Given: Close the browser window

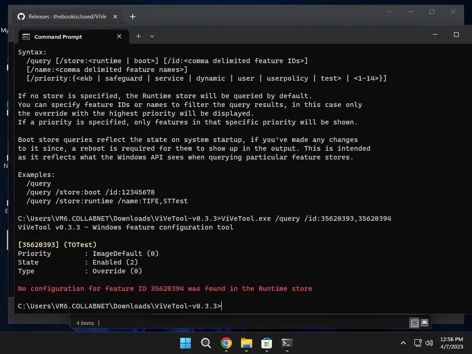Looking at the screenshot, I should [453, 12].
